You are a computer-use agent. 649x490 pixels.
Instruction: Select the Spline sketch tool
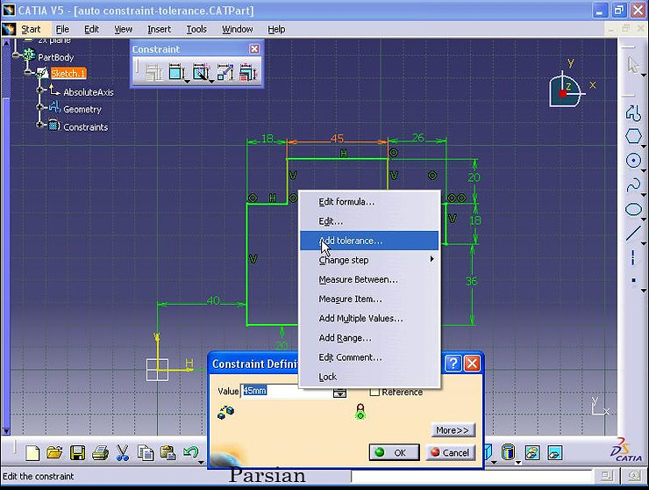[633, 185]
